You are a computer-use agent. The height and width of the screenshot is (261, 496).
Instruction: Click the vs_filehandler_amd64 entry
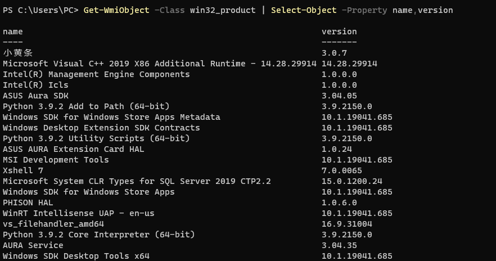pyautogui.click(x=53, y=224)
